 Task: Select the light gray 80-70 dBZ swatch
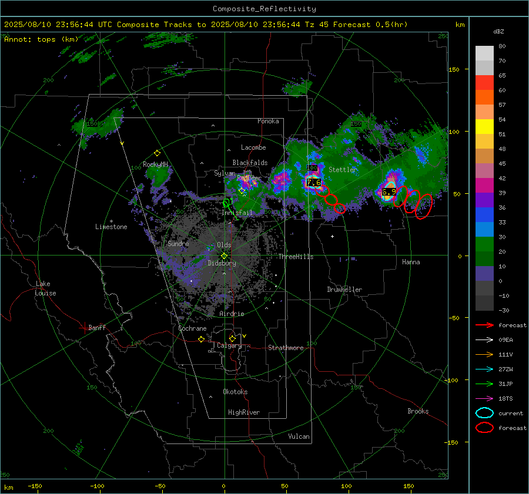(484, 53)
